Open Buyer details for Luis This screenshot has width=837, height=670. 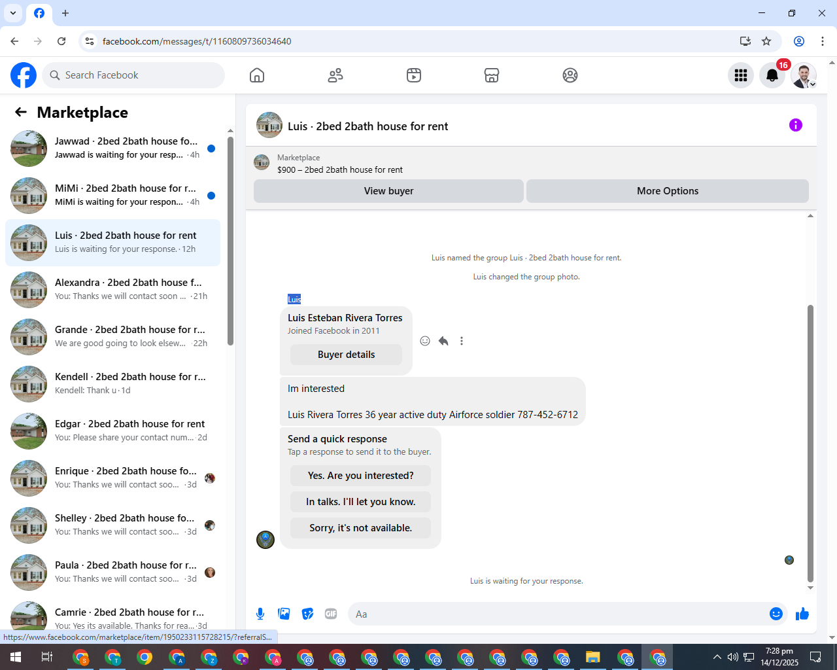tap(347, 355)
